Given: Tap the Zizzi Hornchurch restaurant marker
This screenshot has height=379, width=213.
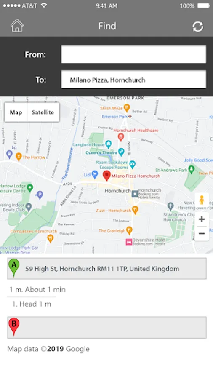Looking at the screenshot, I should tap(135, 210).
